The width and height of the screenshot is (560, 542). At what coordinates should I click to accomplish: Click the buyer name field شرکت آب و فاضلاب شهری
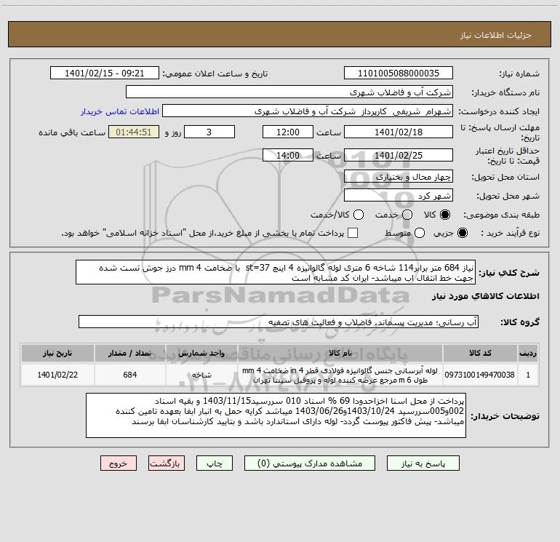pos(289,92)
